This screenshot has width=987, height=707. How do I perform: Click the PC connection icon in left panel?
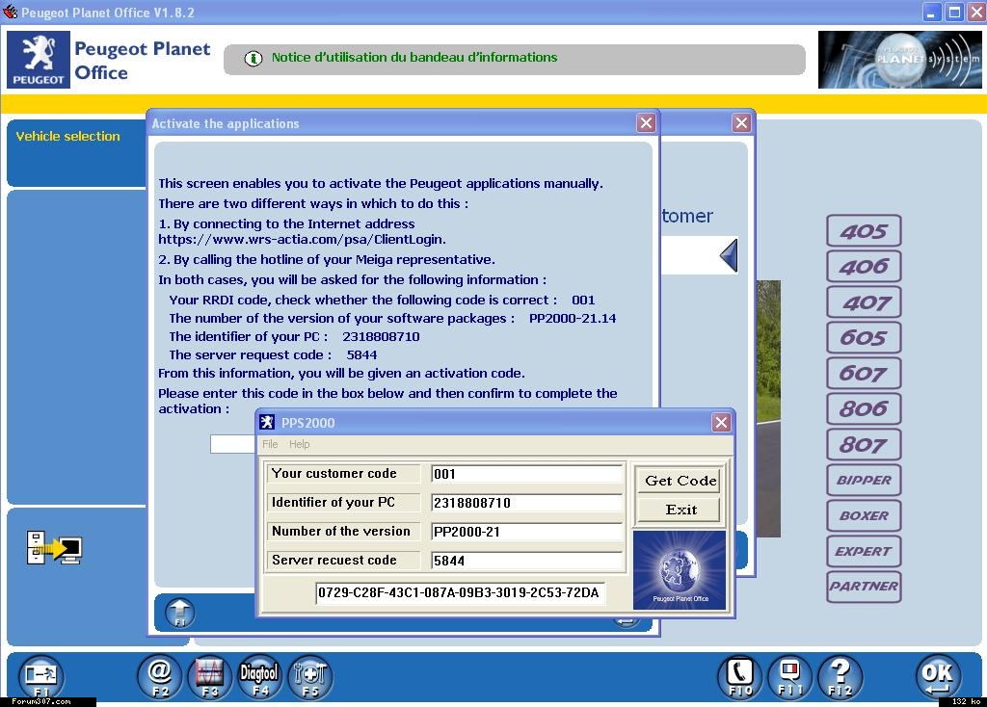pos(55,546)
